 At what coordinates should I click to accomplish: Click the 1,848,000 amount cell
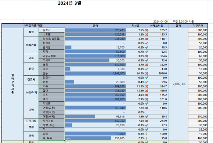point(95,74)
